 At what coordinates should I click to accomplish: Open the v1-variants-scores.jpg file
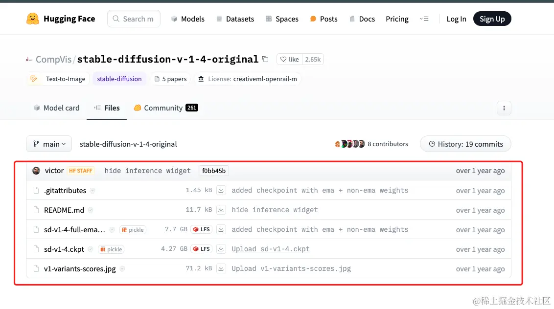[80, 269]
